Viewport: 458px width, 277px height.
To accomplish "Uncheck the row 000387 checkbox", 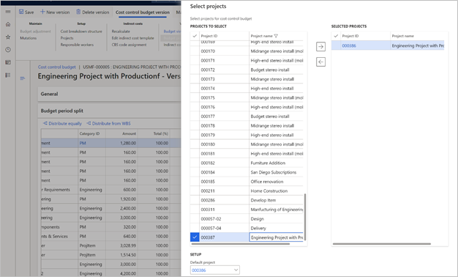I will point(195,237).
